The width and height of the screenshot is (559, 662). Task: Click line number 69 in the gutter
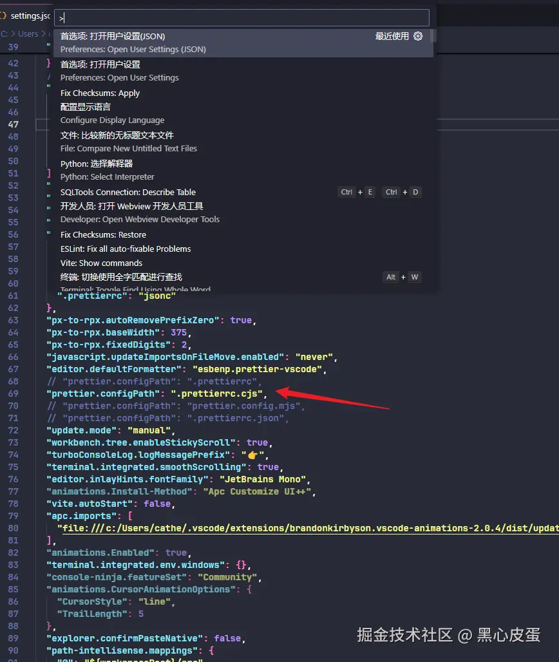[13, 393]
